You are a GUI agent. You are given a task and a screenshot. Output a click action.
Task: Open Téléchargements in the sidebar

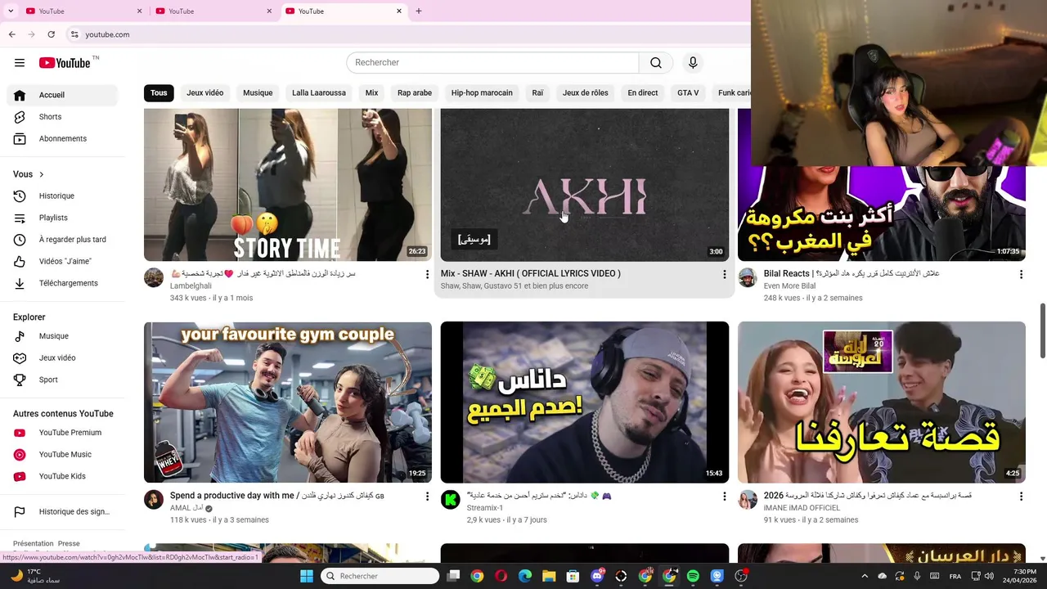pos(62,283)
